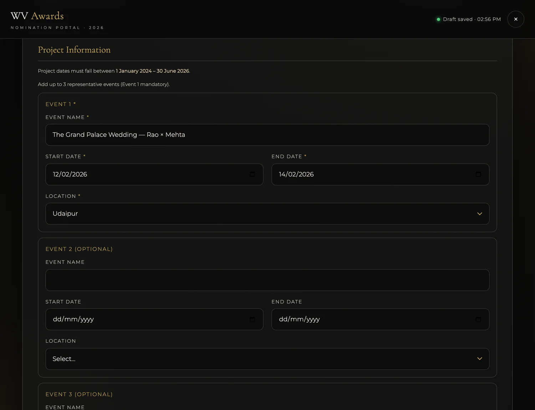
Task: Click the 'Add up to 3 representative events' note
Action: pyautogui.click(x=104, y=84)
